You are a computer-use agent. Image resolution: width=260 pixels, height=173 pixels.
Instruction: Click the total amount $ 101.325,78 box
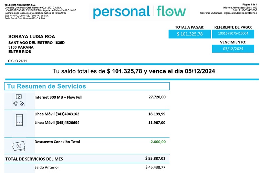(x=189, y=34)
